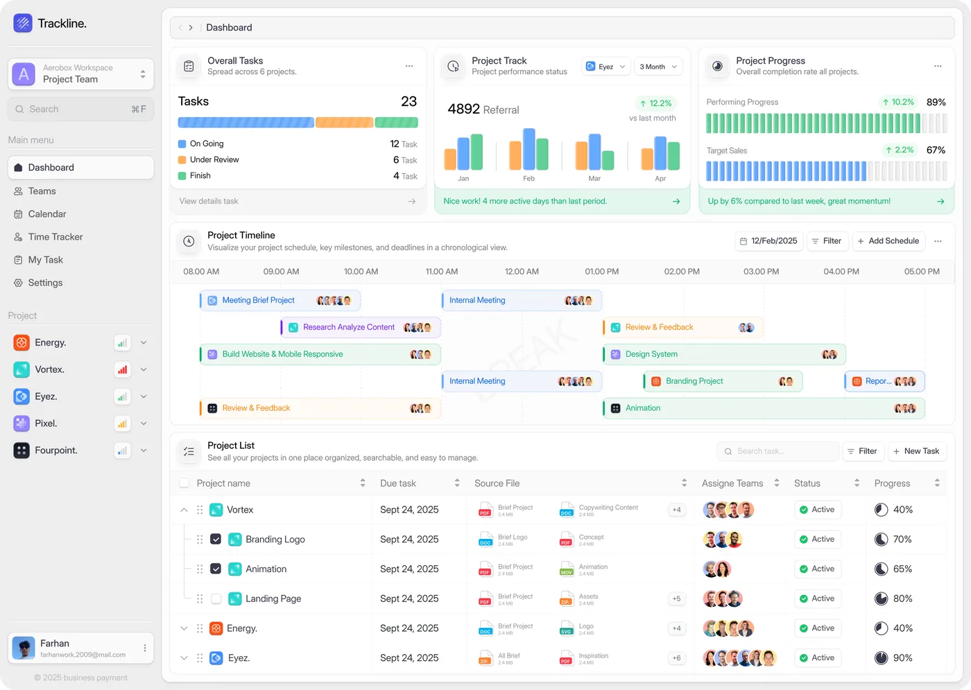Click the Performing Progress bar
Image resolution: width=971 pixels, height=690 pixels.
pos(827,123)
